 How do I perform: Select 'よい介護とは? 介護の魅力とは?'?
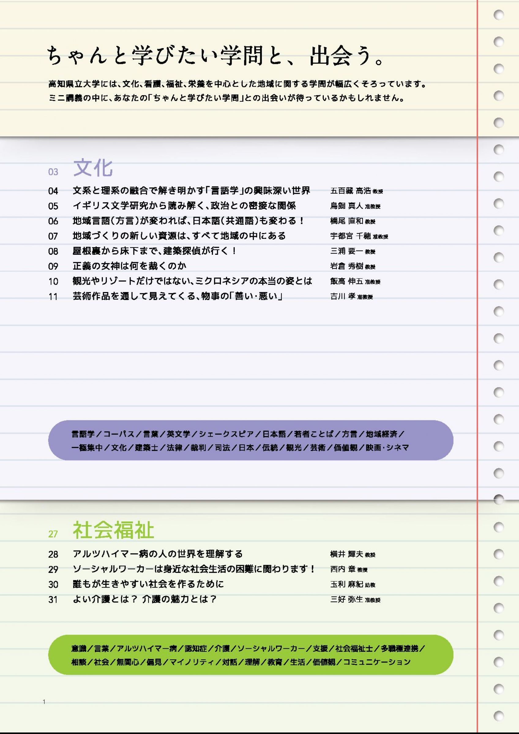[145, 599]
